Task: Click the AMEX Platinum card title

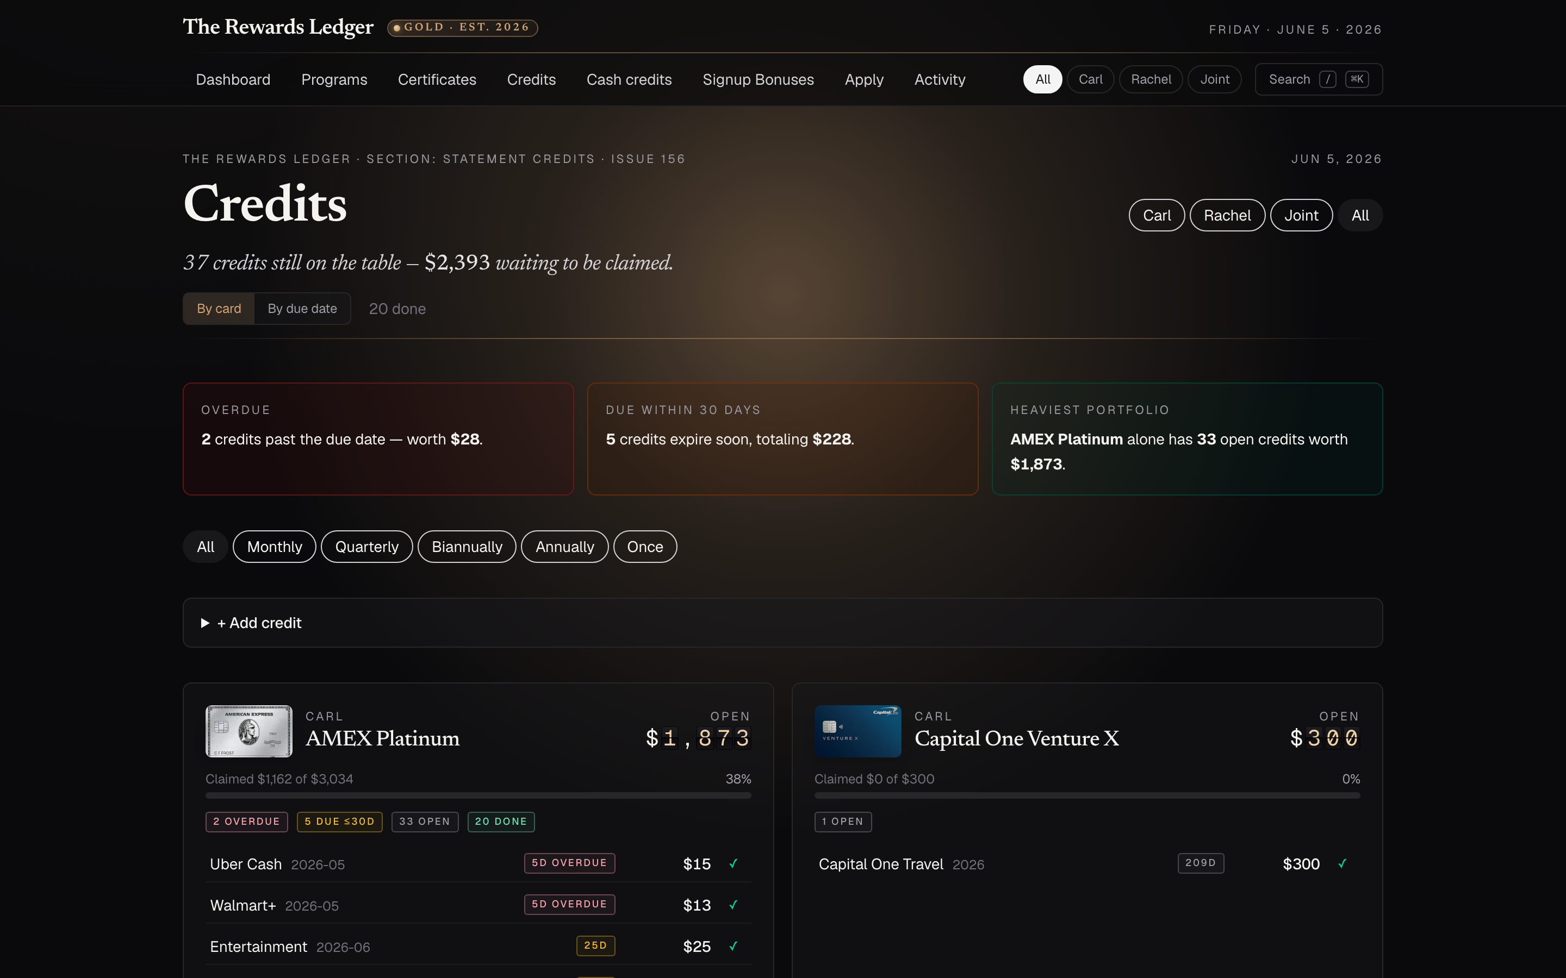Action: coord(382,738)
